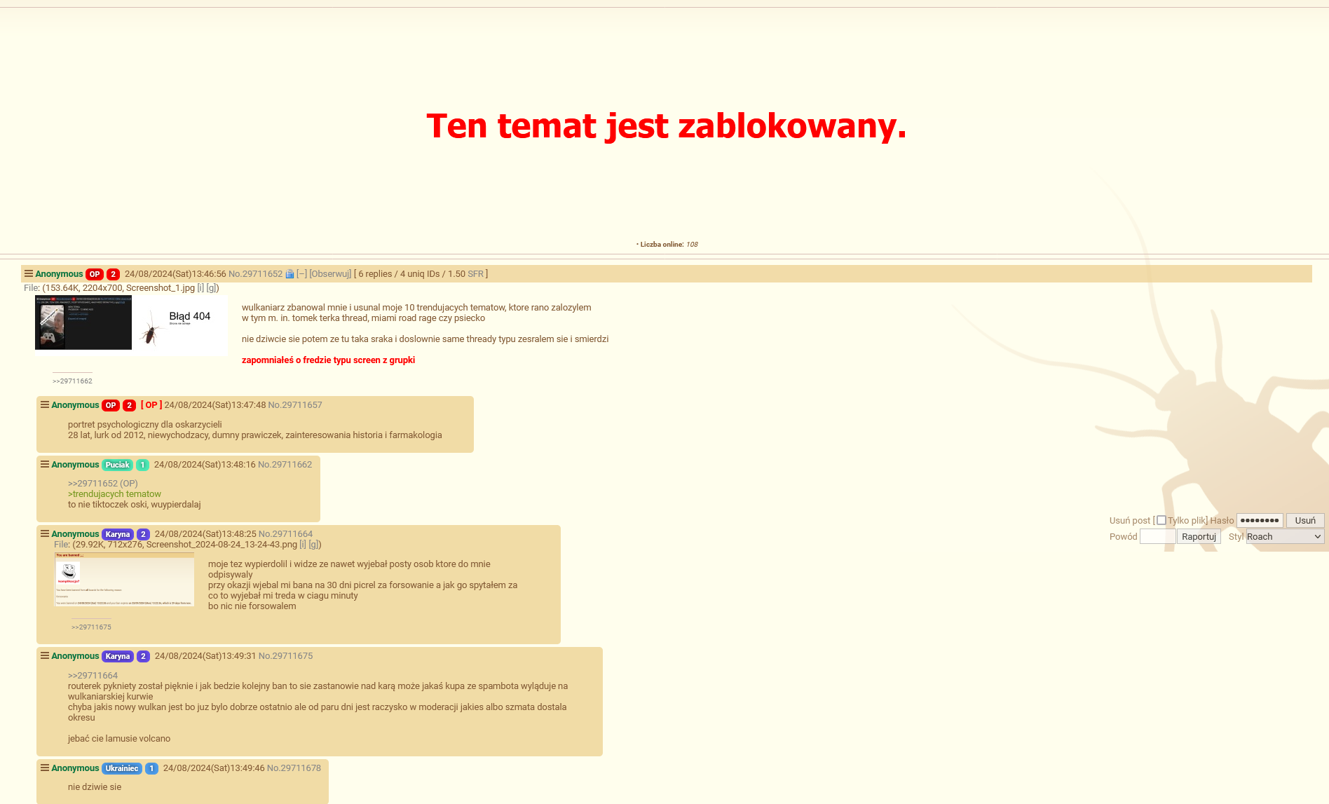Click post count badge 1 next to Puciak
The height and width of the screenshot is (804, 1329).
pyautogui.click(x=142, y=465)
